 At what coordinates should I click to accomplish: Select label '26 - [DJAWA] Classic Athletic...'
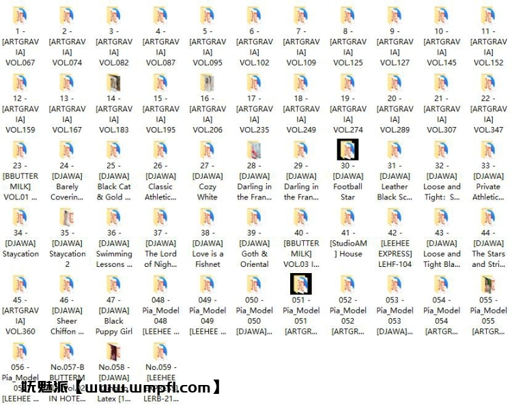click(x=160, y=181)
